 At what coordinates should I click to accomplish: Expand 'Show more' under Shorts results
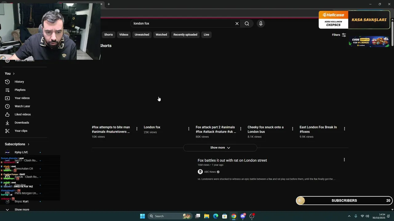[x=220, y=148]
